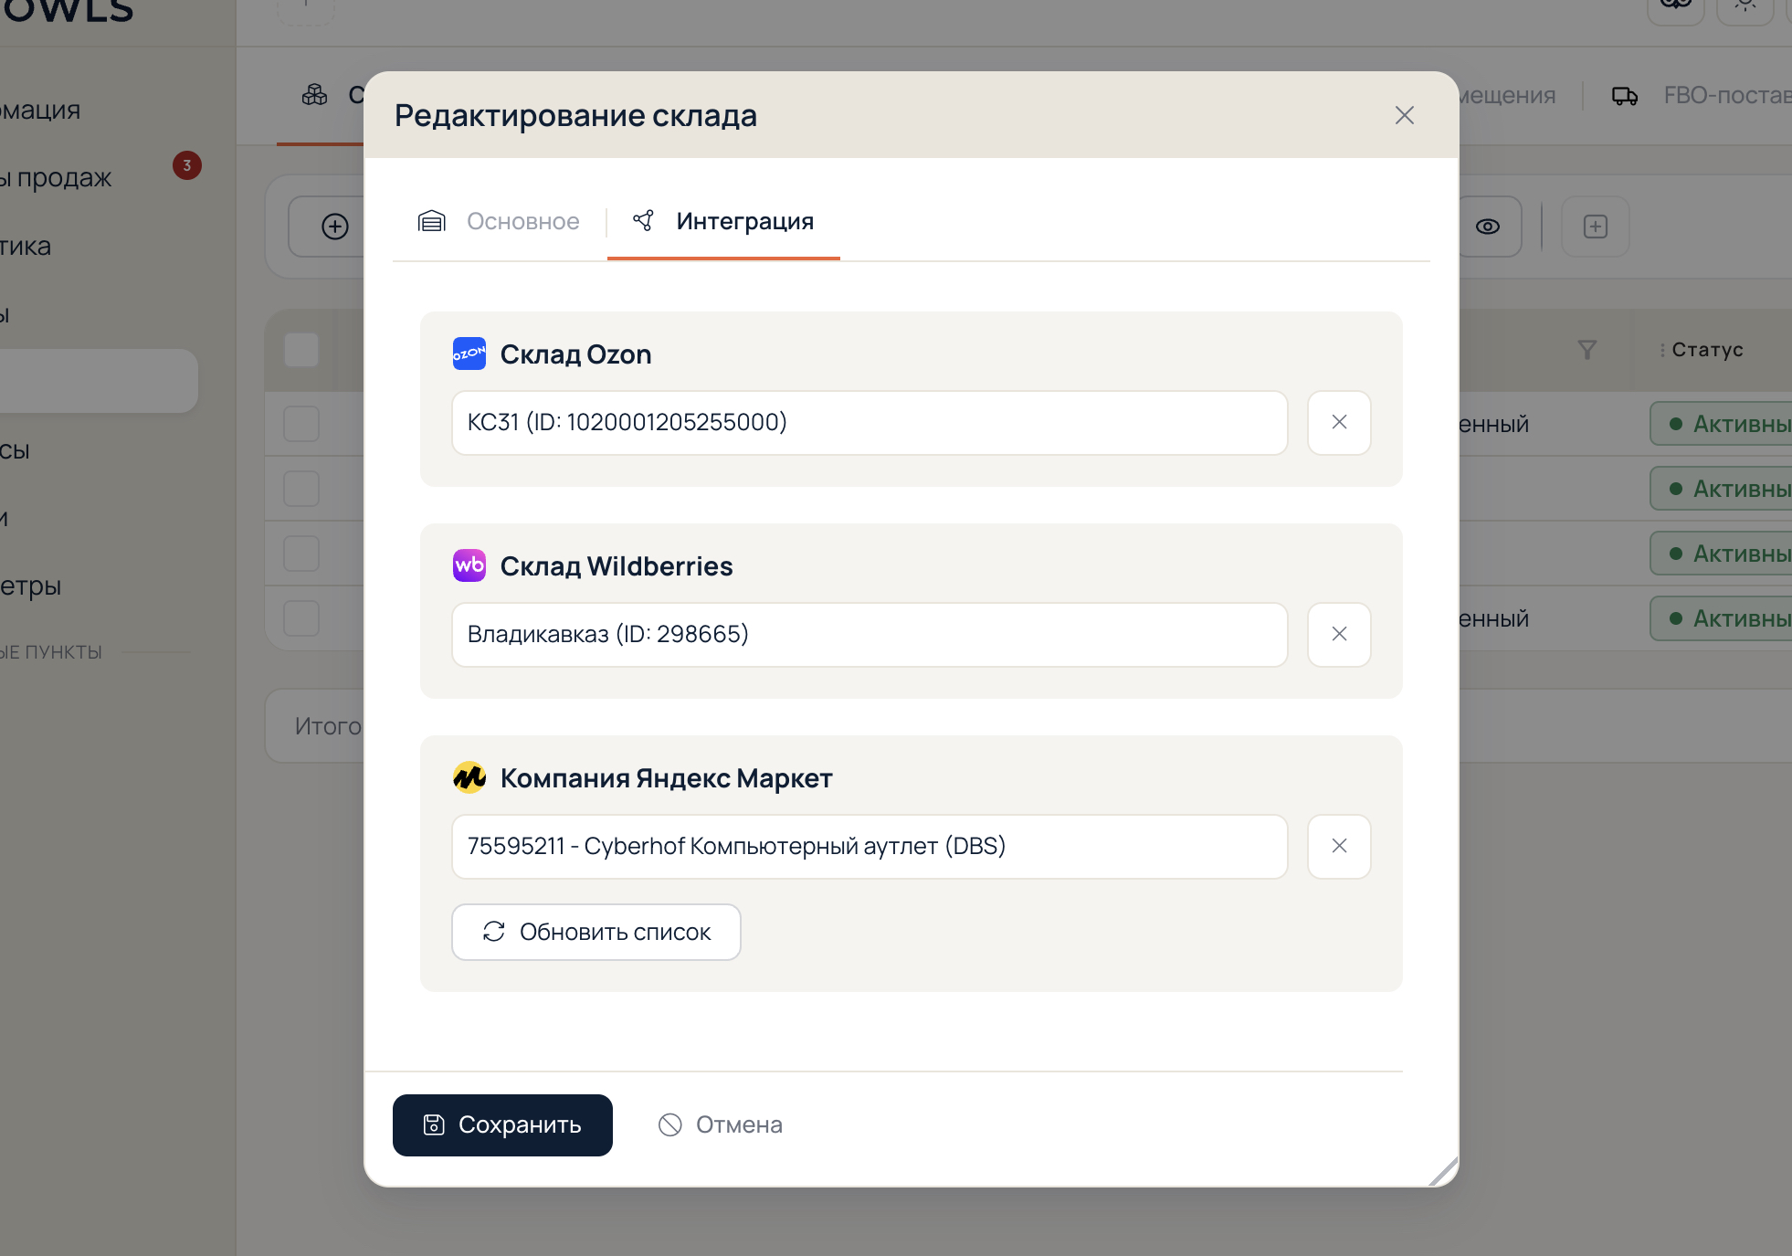
Task: Click the red notification badge 3
Action: coord(187,165)
